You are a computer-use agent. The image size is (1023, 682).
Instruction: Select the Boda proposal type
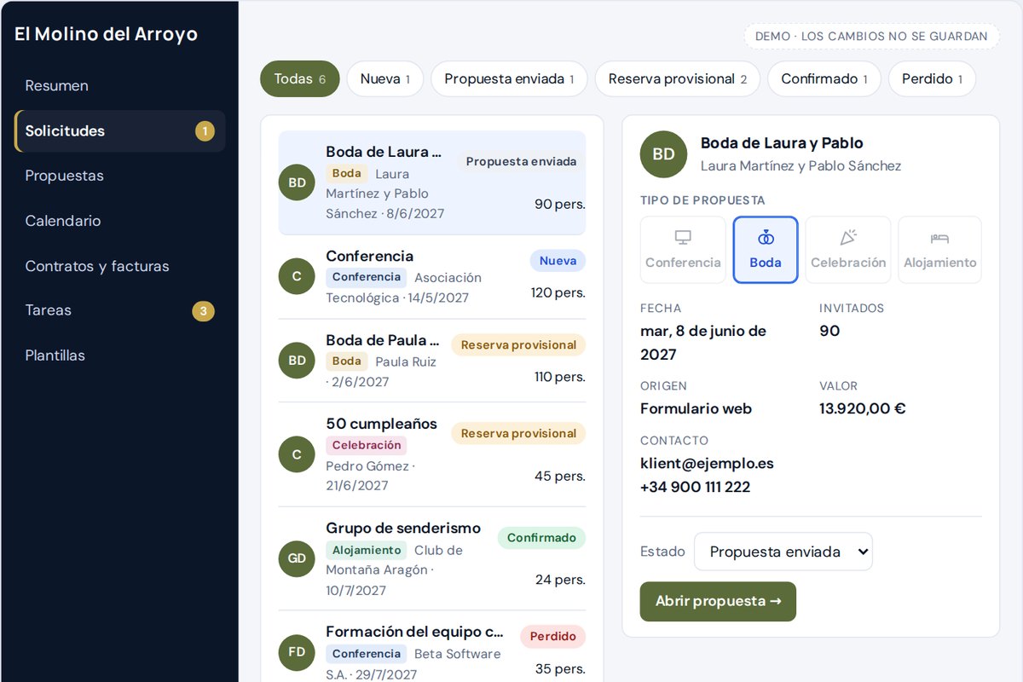coord(766,250)
